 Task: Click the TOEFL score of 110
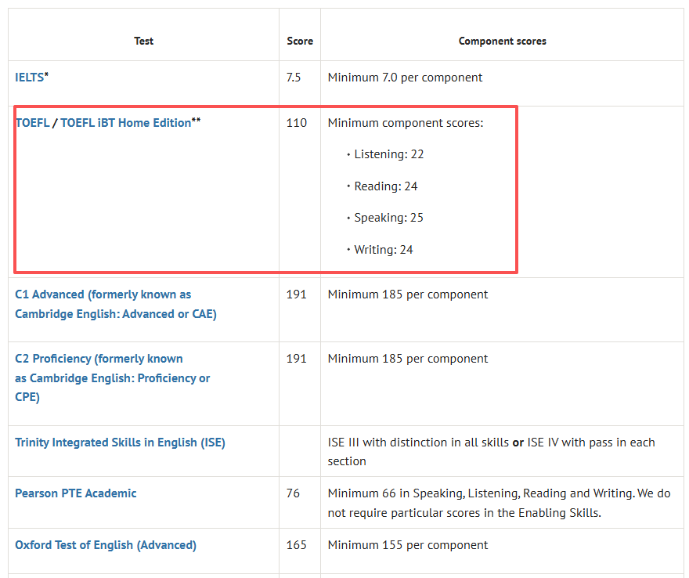(297, 123)
